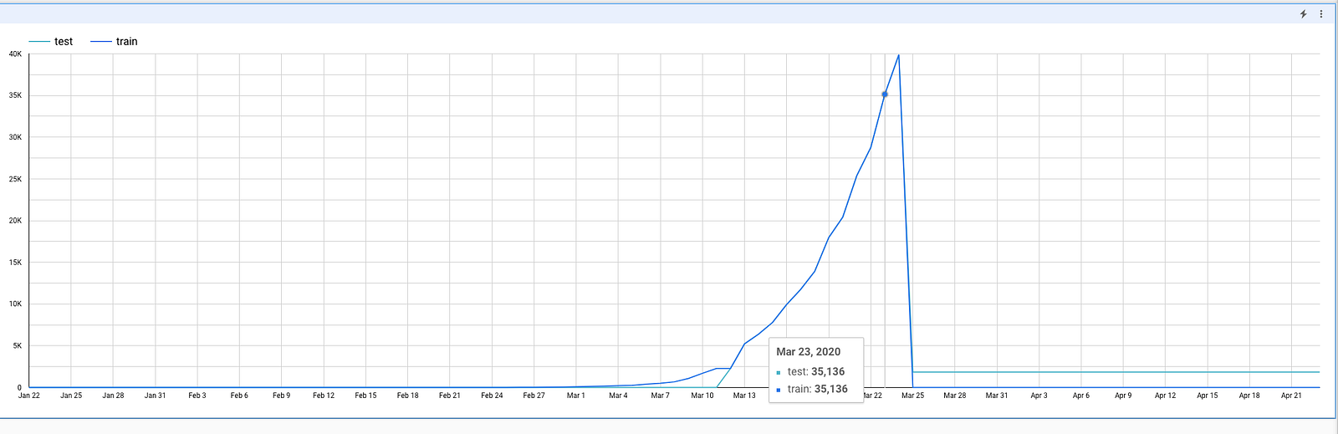Click the Jan 22 x-axis label
Image resolution: width=1338 pixels, height=434 pixels.
29,396
